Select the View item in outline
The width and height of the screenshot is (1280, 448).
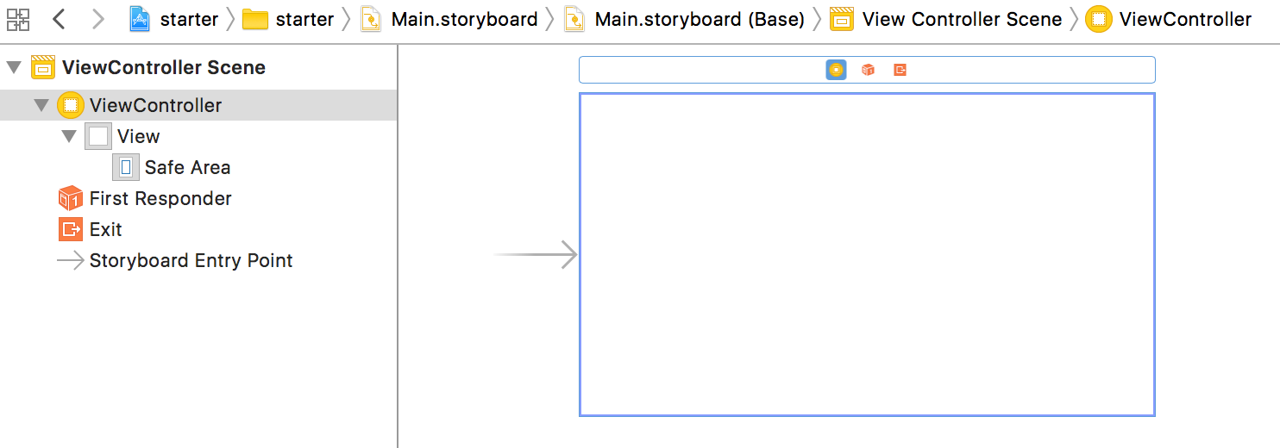tap(138, 136)
